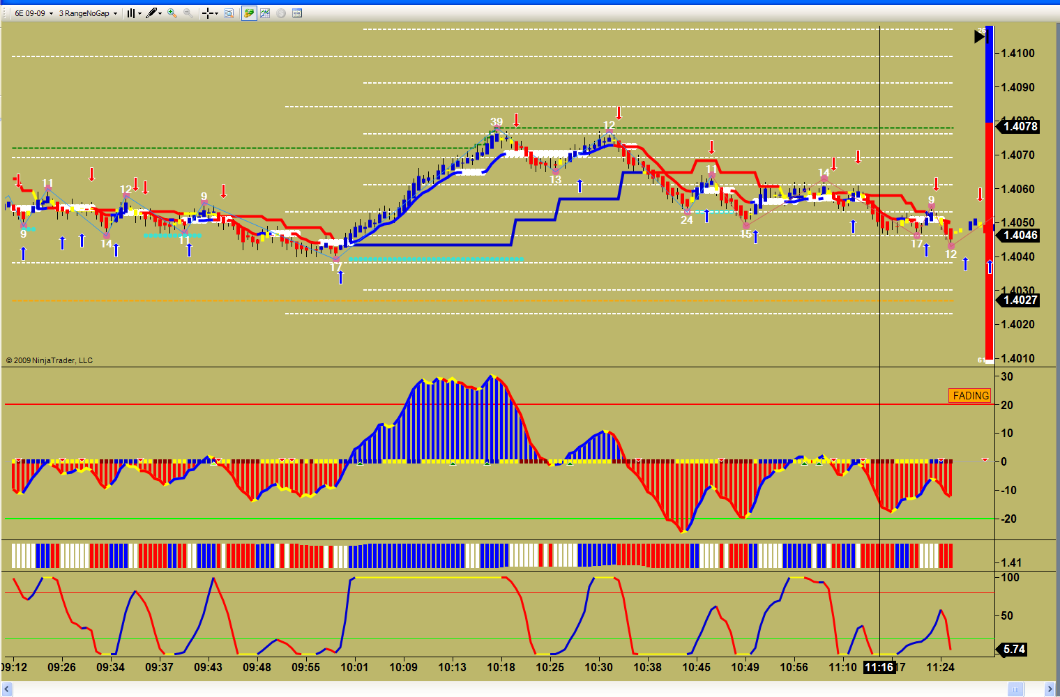
Task: Open the crosshair cursor mode menu
Action: tap(210, 13)
